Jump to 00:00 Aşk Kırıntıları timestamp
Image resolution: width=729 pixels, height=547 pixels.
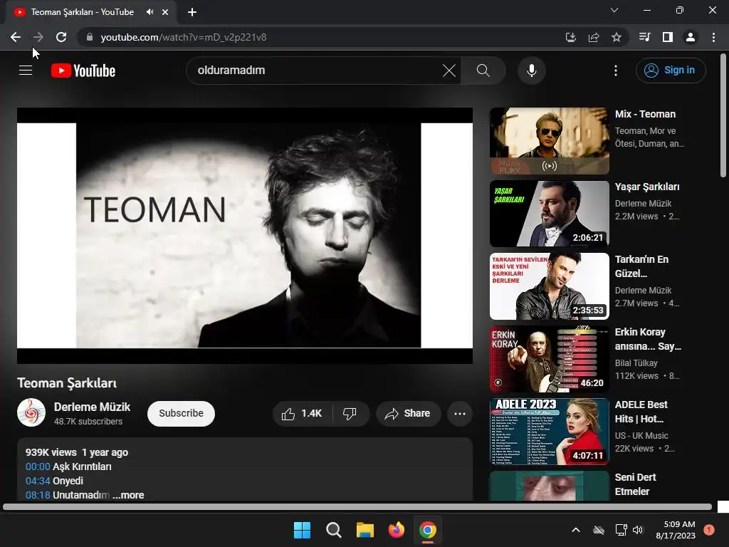click(38, 467)
